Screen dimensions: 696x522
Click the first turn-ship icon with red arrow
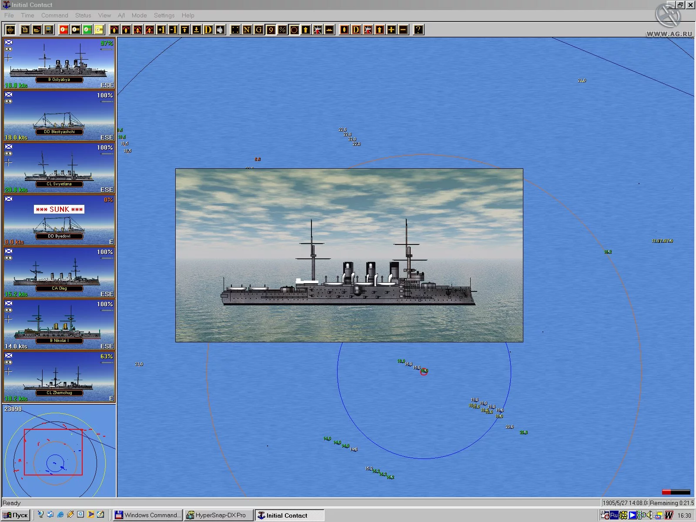(x=114, y=30)
